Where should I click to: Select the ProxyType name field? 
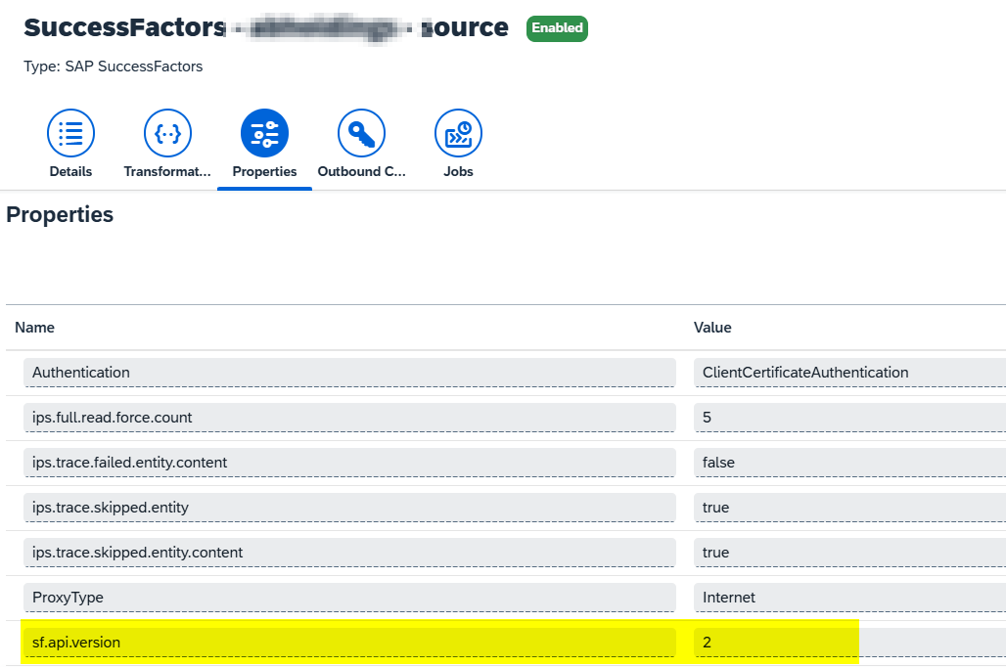click(x=349, y=598)
